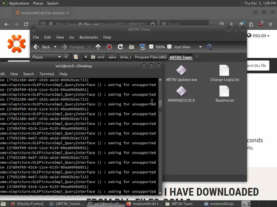The image size is (277, 207).
Task: Reload the current folder
Action: tap(120, 47)
